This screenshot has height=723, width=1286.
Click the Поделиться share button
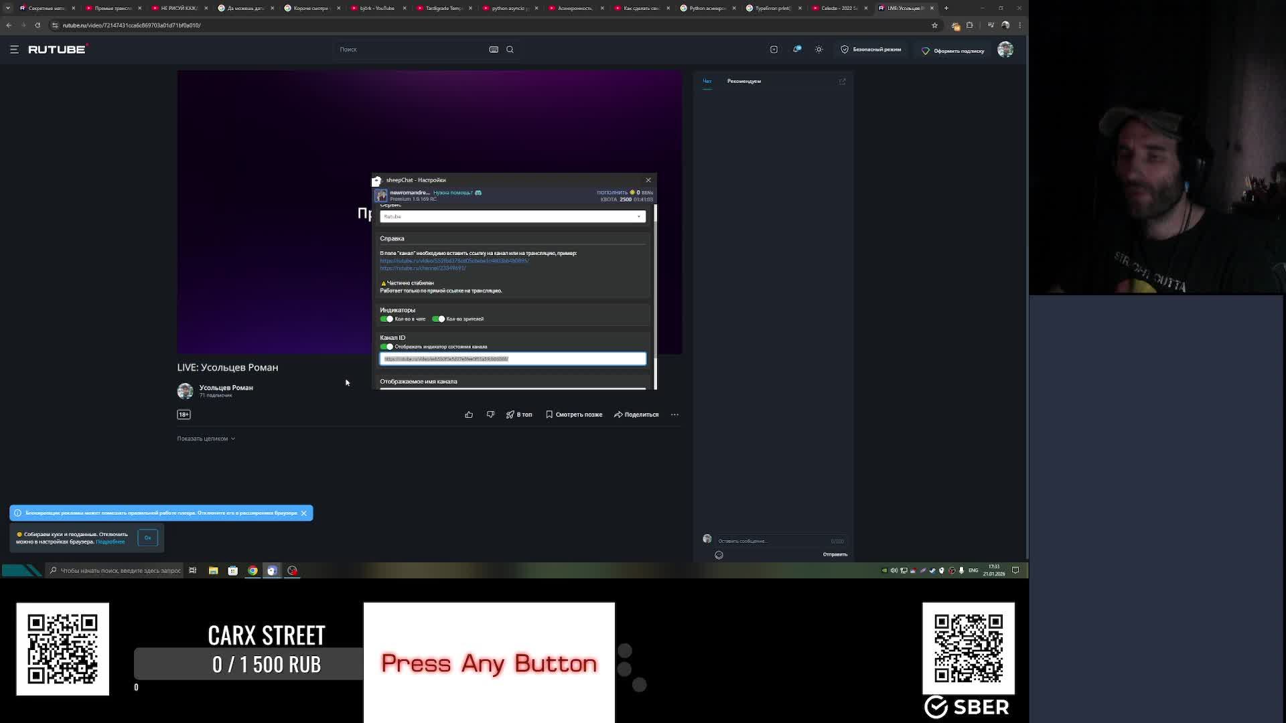tap(636, 414)
